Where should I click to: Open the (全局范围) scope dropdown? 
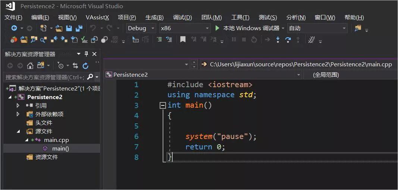tap(351, 75)
